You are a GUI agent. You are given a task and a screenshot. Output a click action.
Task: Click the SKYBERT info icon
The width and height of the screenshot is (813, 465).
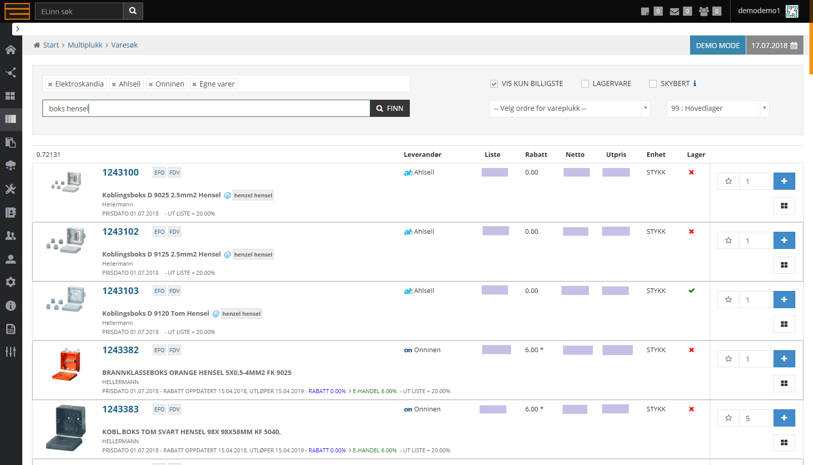(695, 83)
